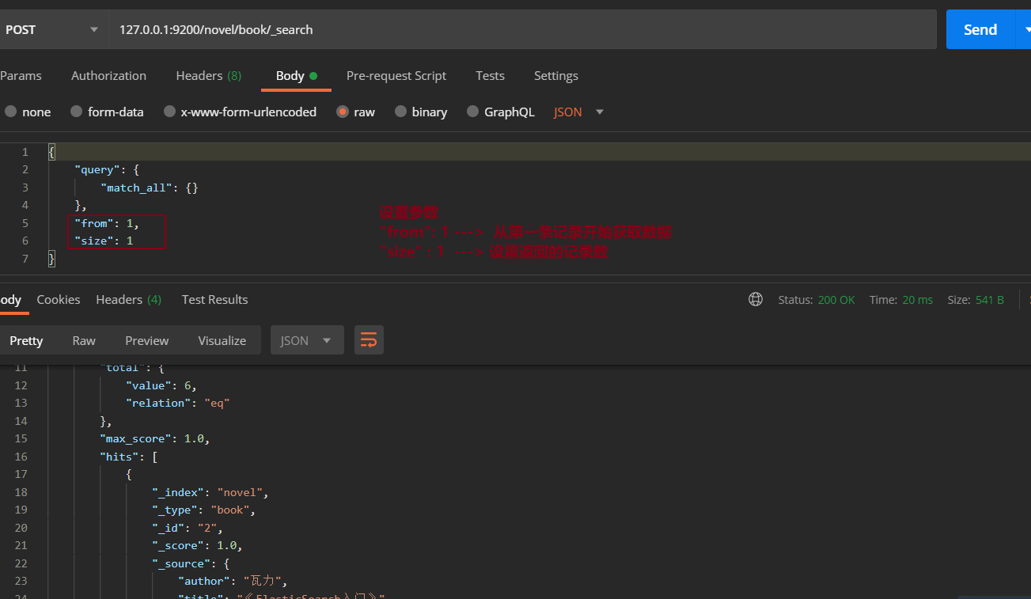Click the "_index": "novel" response line

[211, 492]
